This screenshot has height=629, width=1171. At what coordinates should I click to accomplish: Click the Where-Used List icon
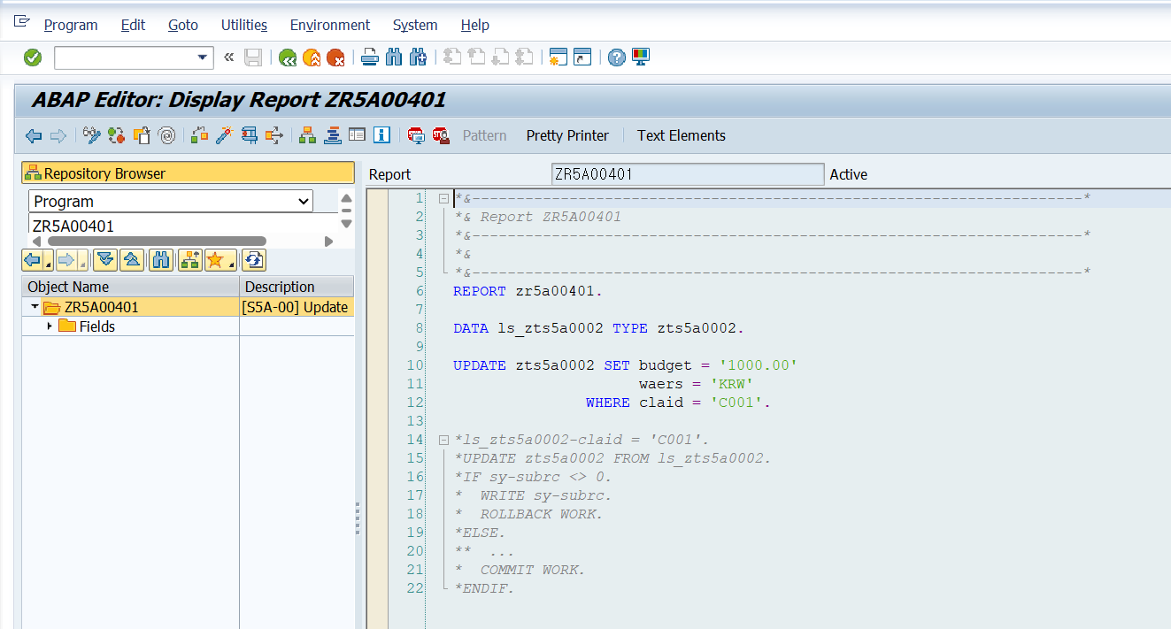(274, 135)
